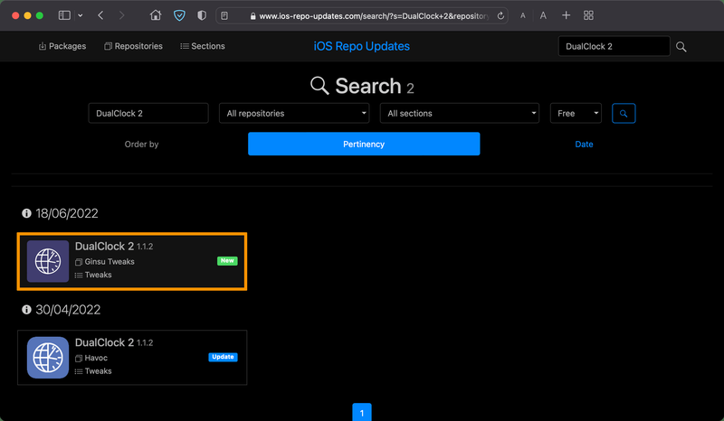Image resolution: width=724 pixels, height=421 pixels.
Task: Go forward to the next page
Action: 121,15
